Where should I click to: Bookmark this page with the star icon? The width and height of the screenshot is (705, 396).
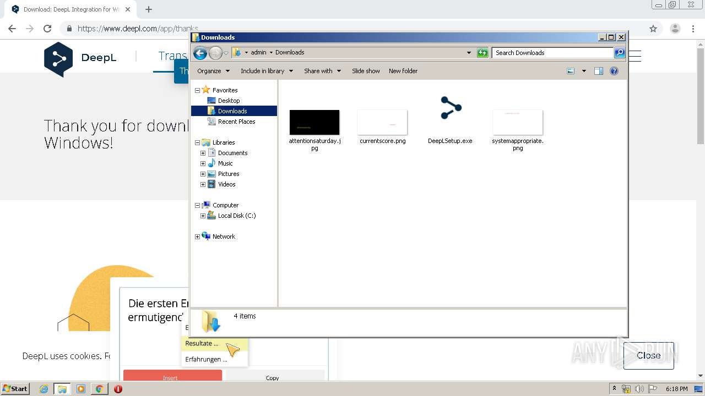click(x=653, y=29)
